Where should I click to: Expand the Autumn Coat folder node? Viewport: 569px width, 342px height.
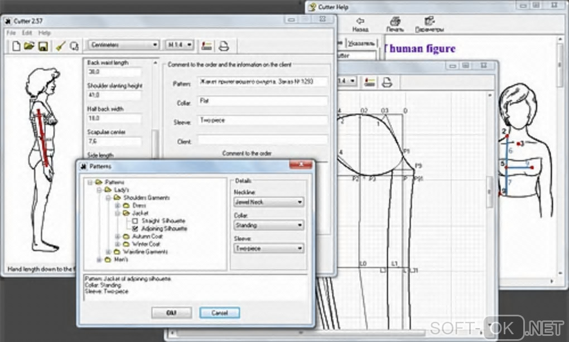[x=117, y=236]
